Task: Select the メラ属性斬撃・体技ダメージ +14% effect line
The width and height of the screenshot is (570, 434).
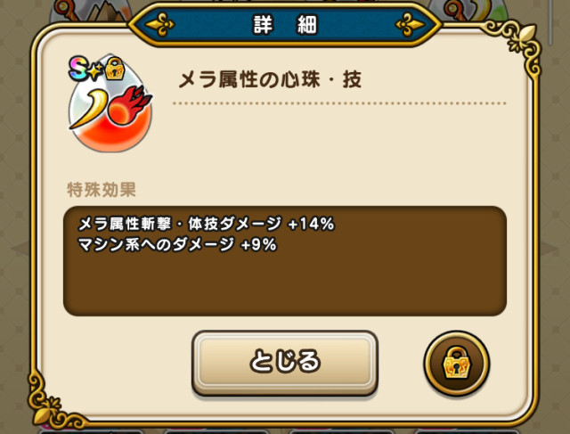Action: (x=206, y=224)
